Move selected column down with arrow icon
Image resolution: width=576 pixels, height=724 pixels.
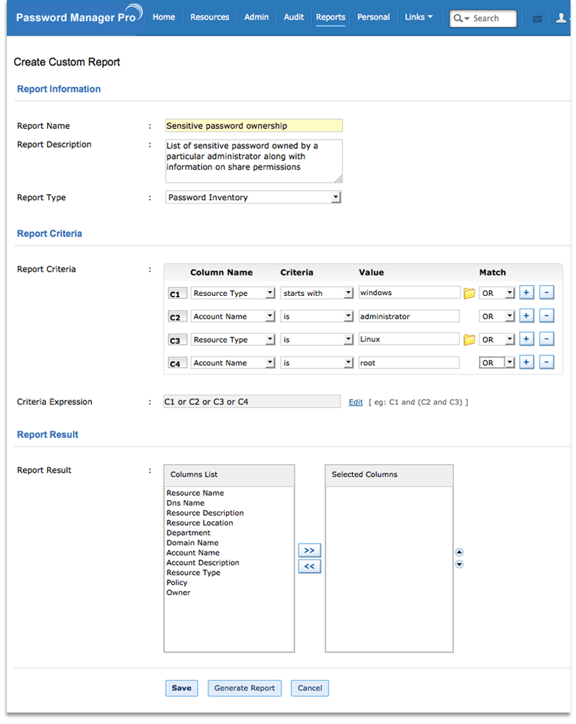pyautogui.click(x=459, y=565)
